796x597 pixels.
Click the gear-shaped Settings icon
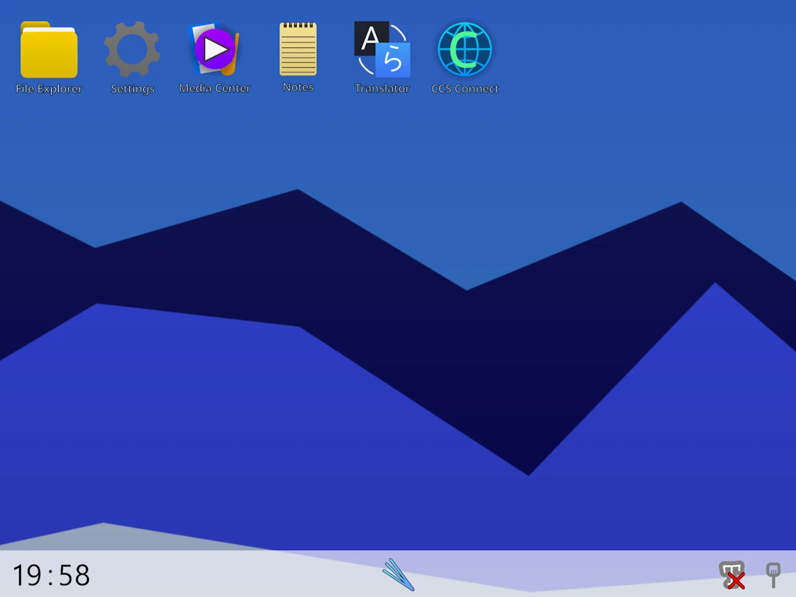pos(131,50)
